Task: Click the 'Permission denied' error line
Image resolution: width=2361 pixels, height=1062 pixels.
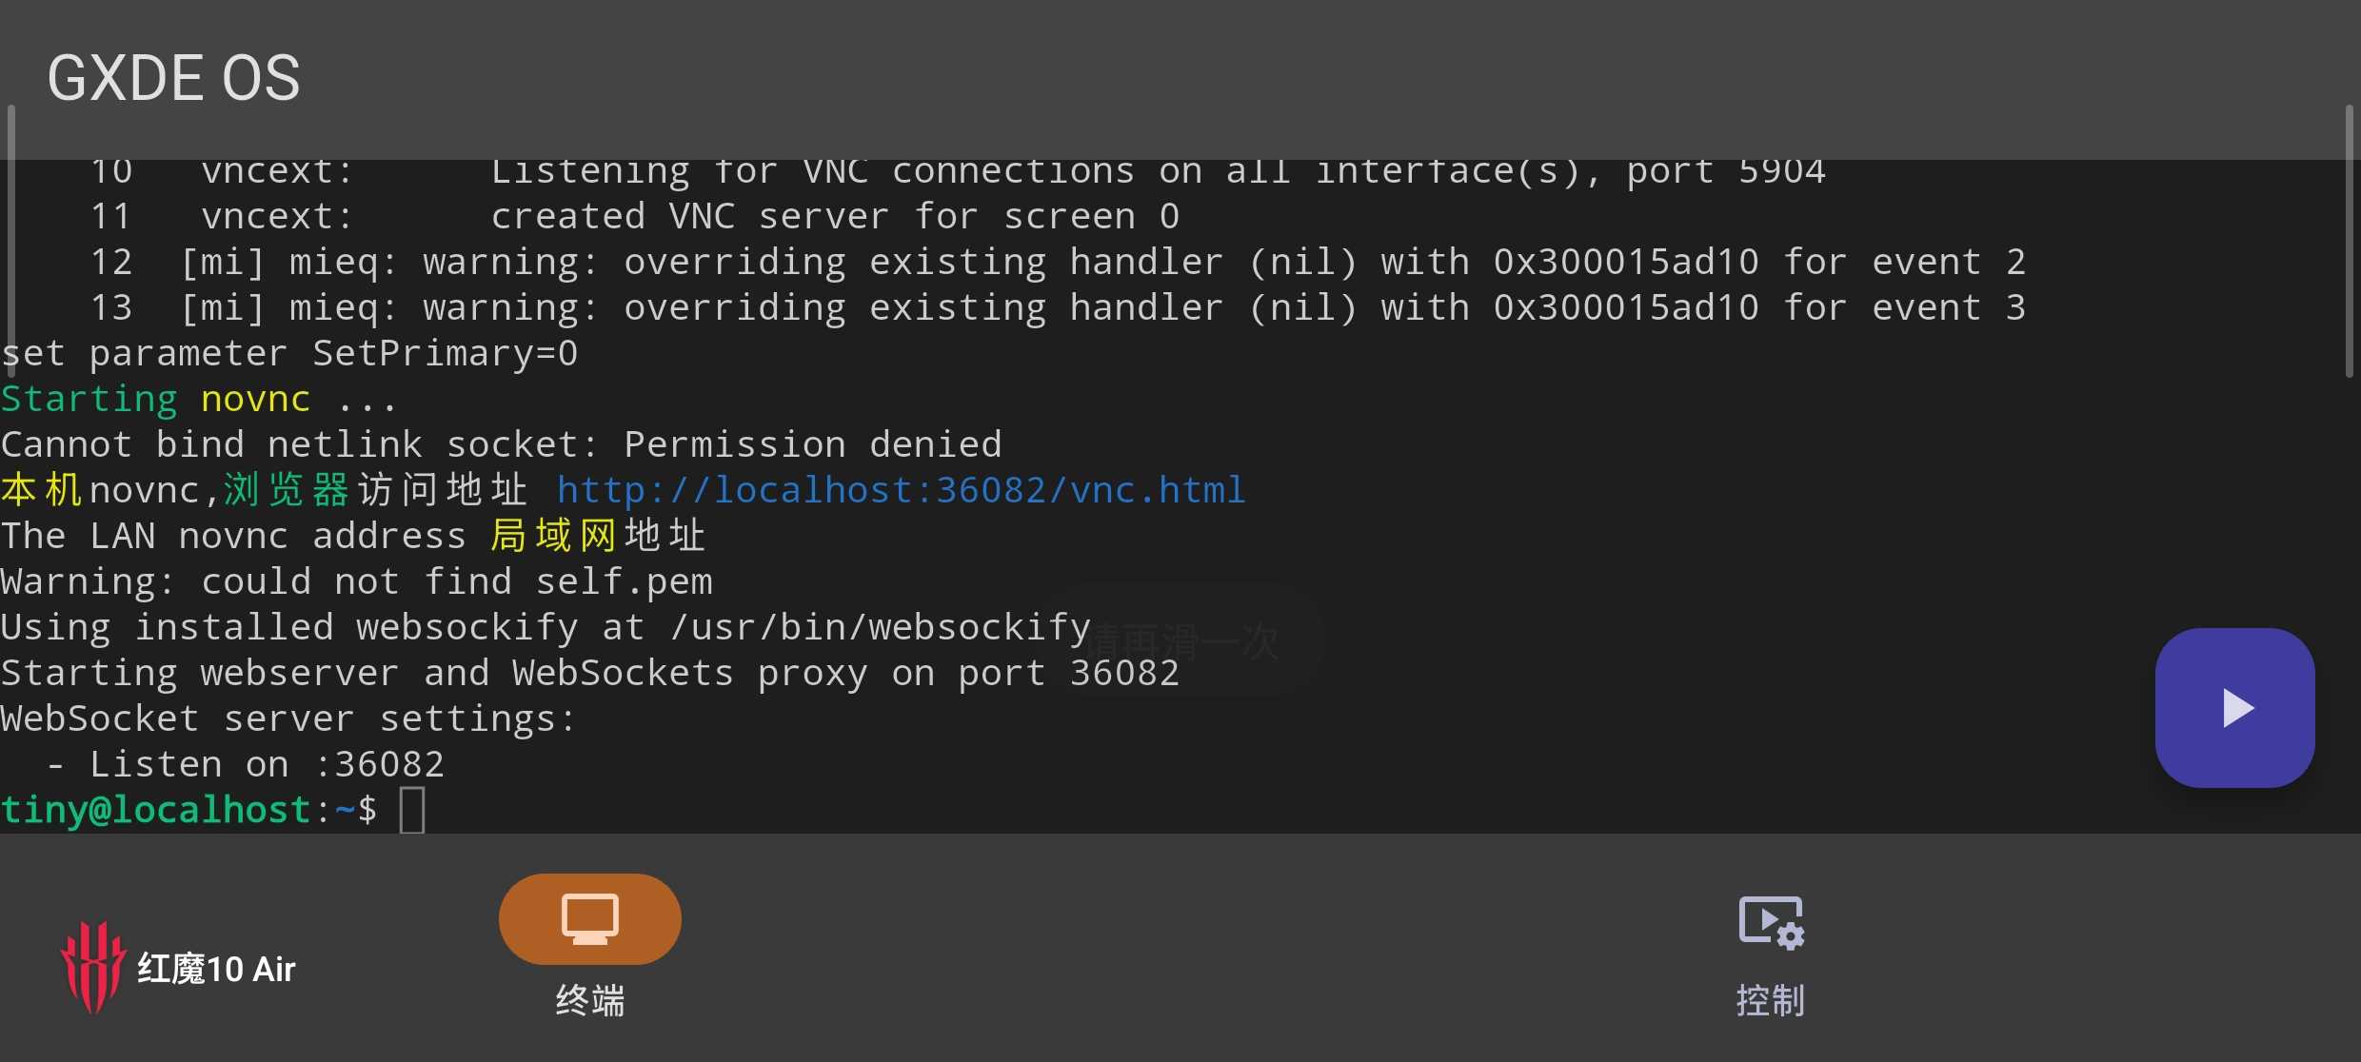Action: coord(501,444)
